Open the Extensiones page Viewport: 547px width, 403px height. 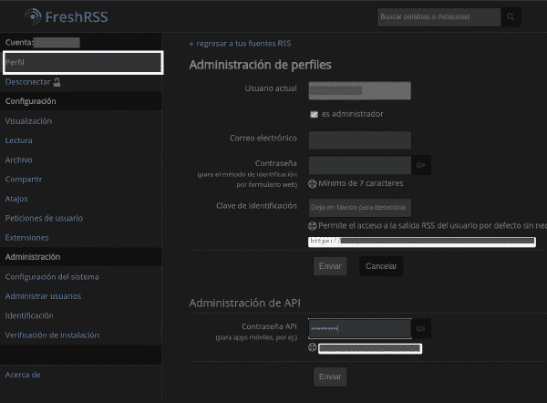[26, 238]
